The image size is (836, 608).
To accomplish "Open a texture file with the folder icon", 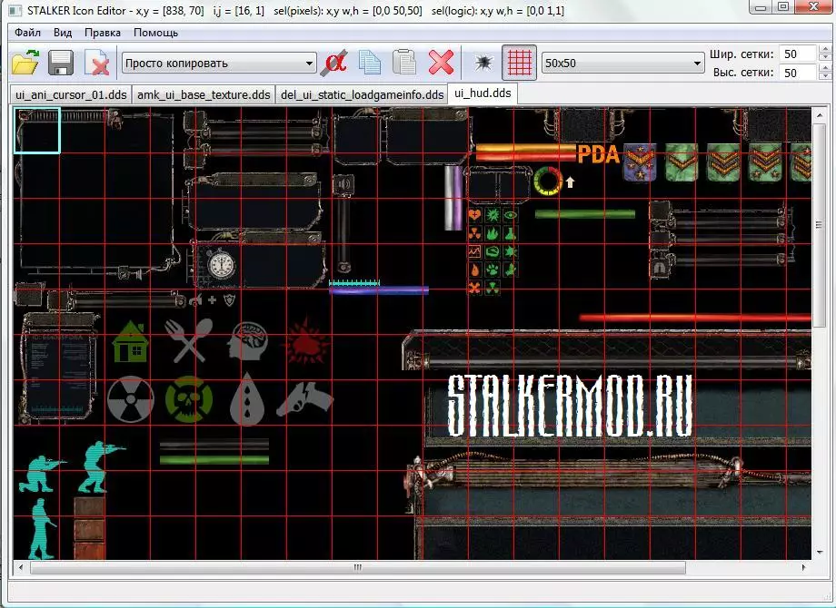I will [x=25, y=63].
